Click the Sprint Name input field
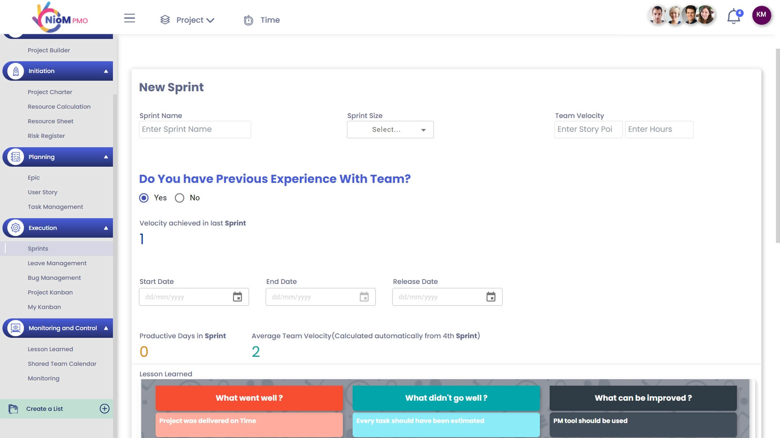This screenshot has width=780, height=438. (x=195, y=129)
